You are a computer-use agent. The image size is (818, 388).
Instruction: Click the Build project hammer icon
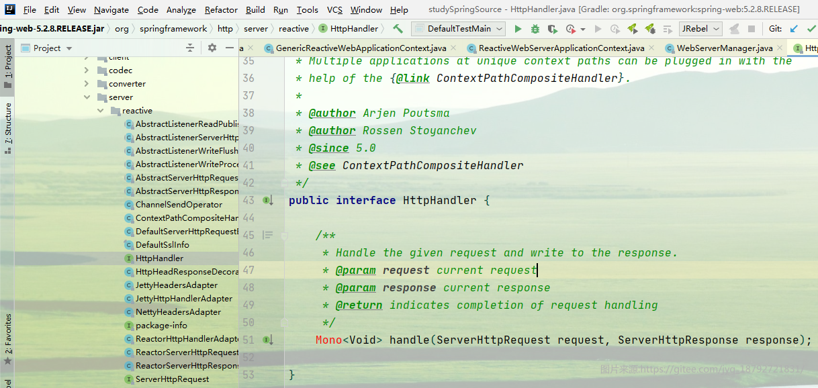398,29
